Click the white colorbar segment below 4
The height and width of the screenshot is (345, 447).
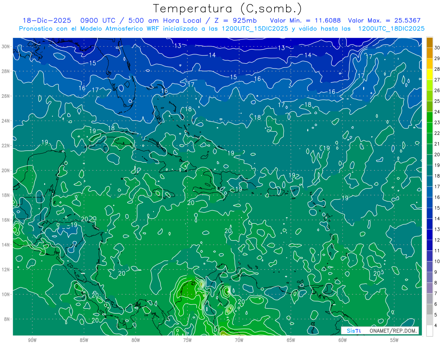[x=429, y=330]
